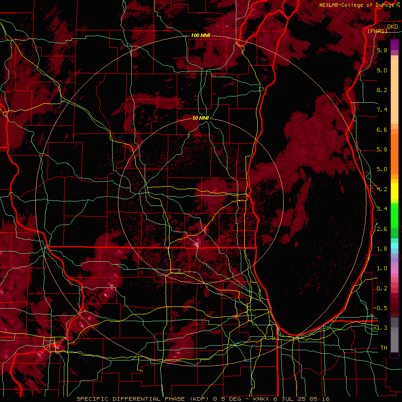Viewport: 402px width, 402px height.
Task: Click the 0.2 scale value
Action: pyautogui.click(x=382, y=289)
